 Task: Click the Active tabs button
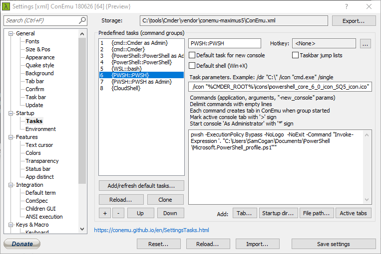tap(354, 213)
